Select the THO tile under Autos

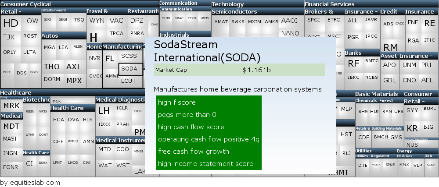coord(52,67)
